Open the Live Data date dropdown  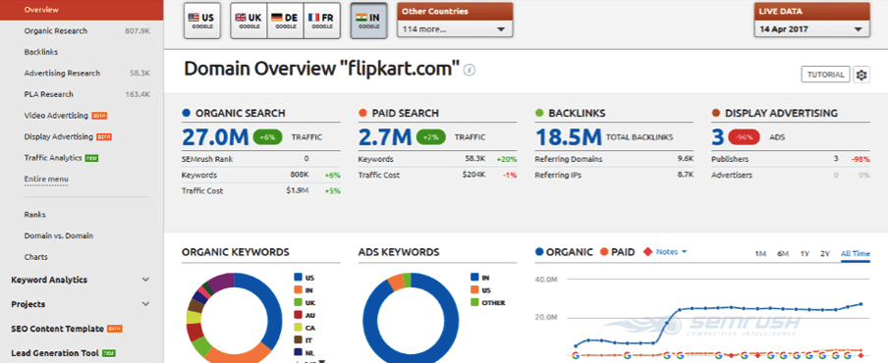tap(811, 29)
